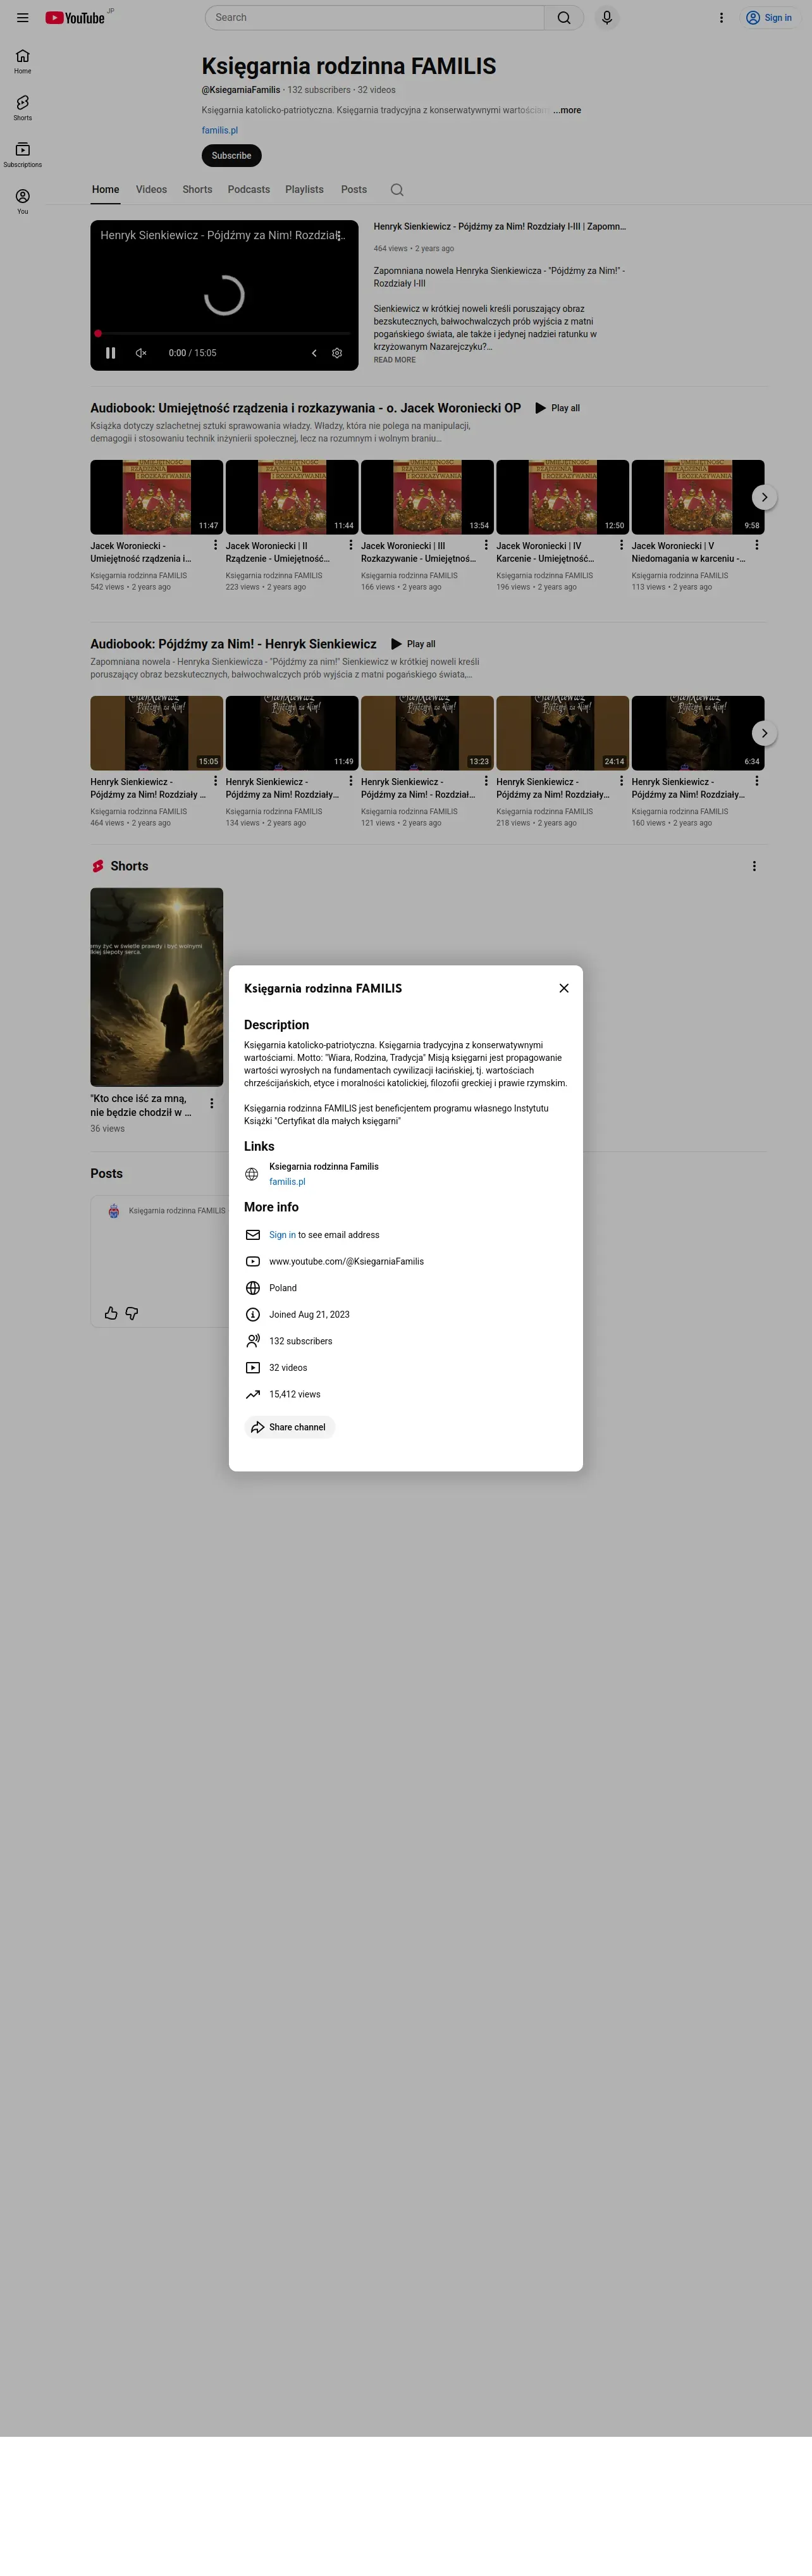Close the channel about dialog
Image resolution: width=812 pixels, height=2576 pixels.
pos(564,988)
